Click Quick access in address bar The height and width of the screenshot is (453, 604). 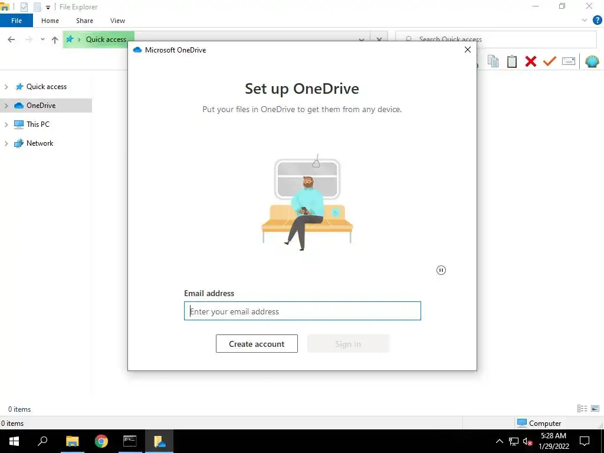[106, 40]
